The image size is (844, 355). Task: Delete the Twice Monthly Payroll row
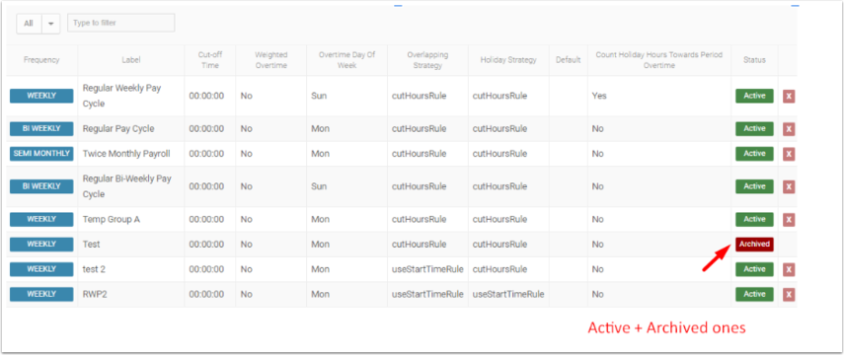click(x=789, y=154)
